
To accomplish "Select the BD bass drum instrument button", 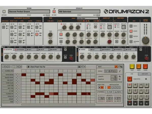I will coord(4,27).
